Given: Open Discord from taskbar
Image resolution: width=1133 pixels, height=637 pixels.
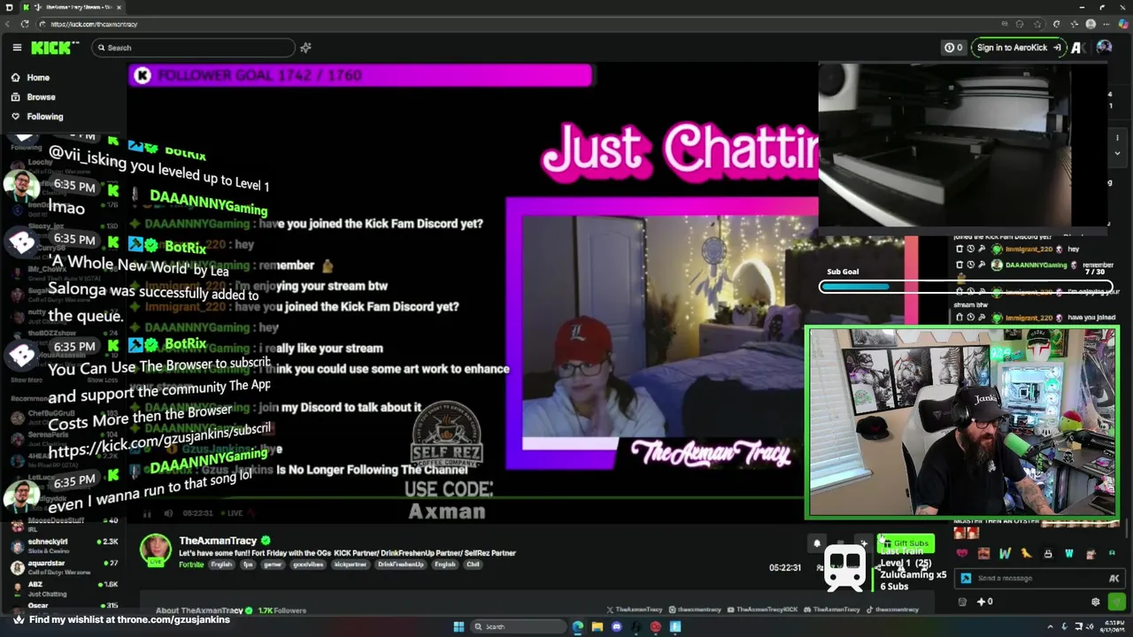Looking at the screenshot, I should point(617,626).
